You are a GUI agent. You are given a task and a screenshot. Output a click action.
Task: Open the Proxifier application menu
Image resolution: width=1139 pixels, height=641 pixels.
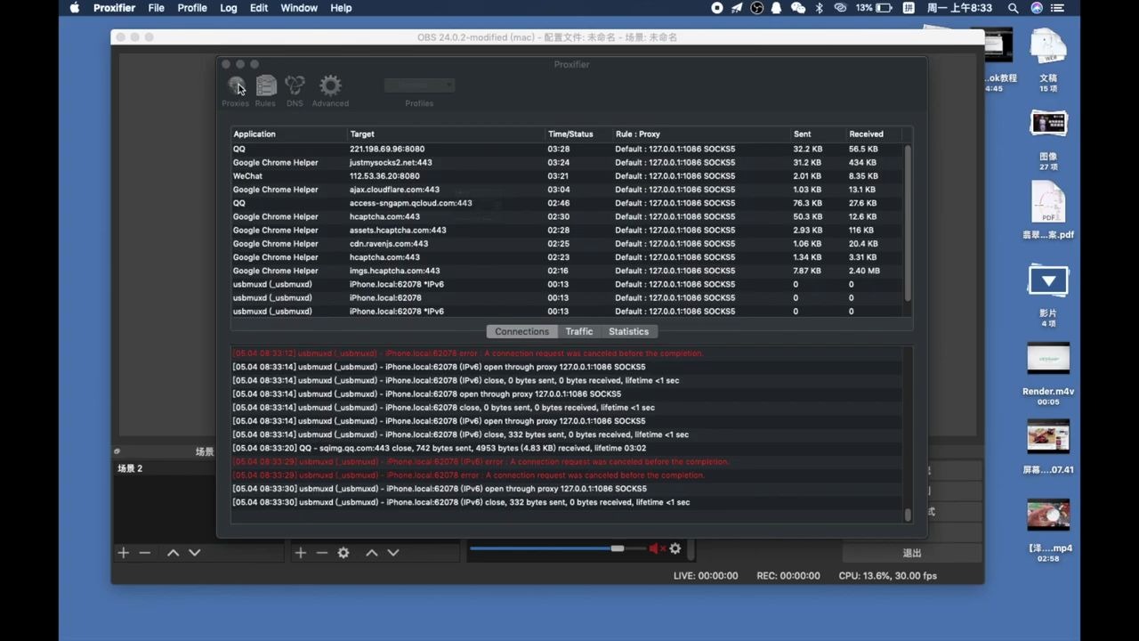pyautogui.click(x=114, y=8)
